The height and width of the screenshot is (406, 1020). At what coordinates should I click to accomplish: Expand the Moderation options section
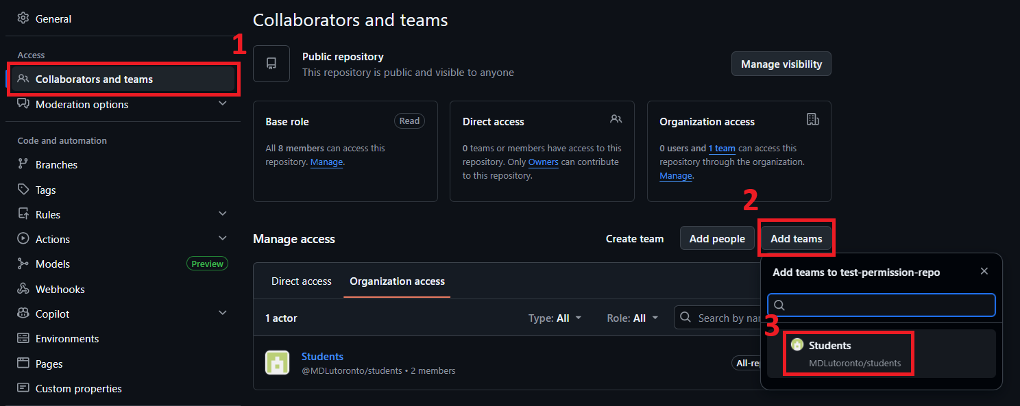pyautogui.click(x=223, y=103)
